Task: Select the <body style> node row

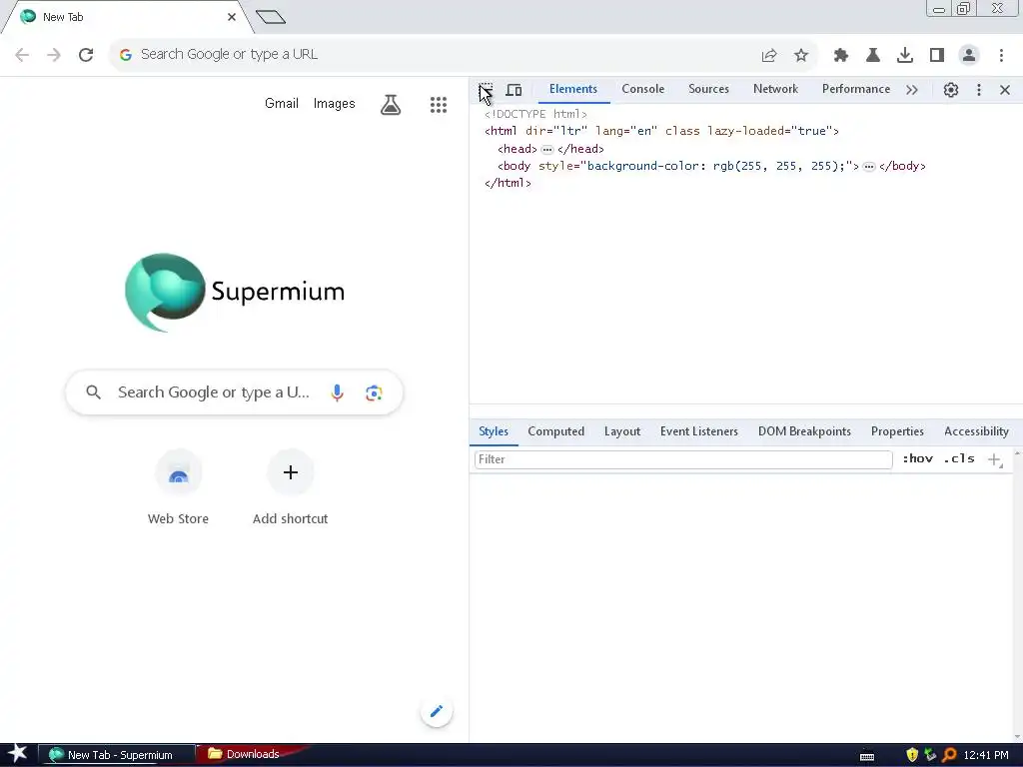Action: click(x=711, y=167)
